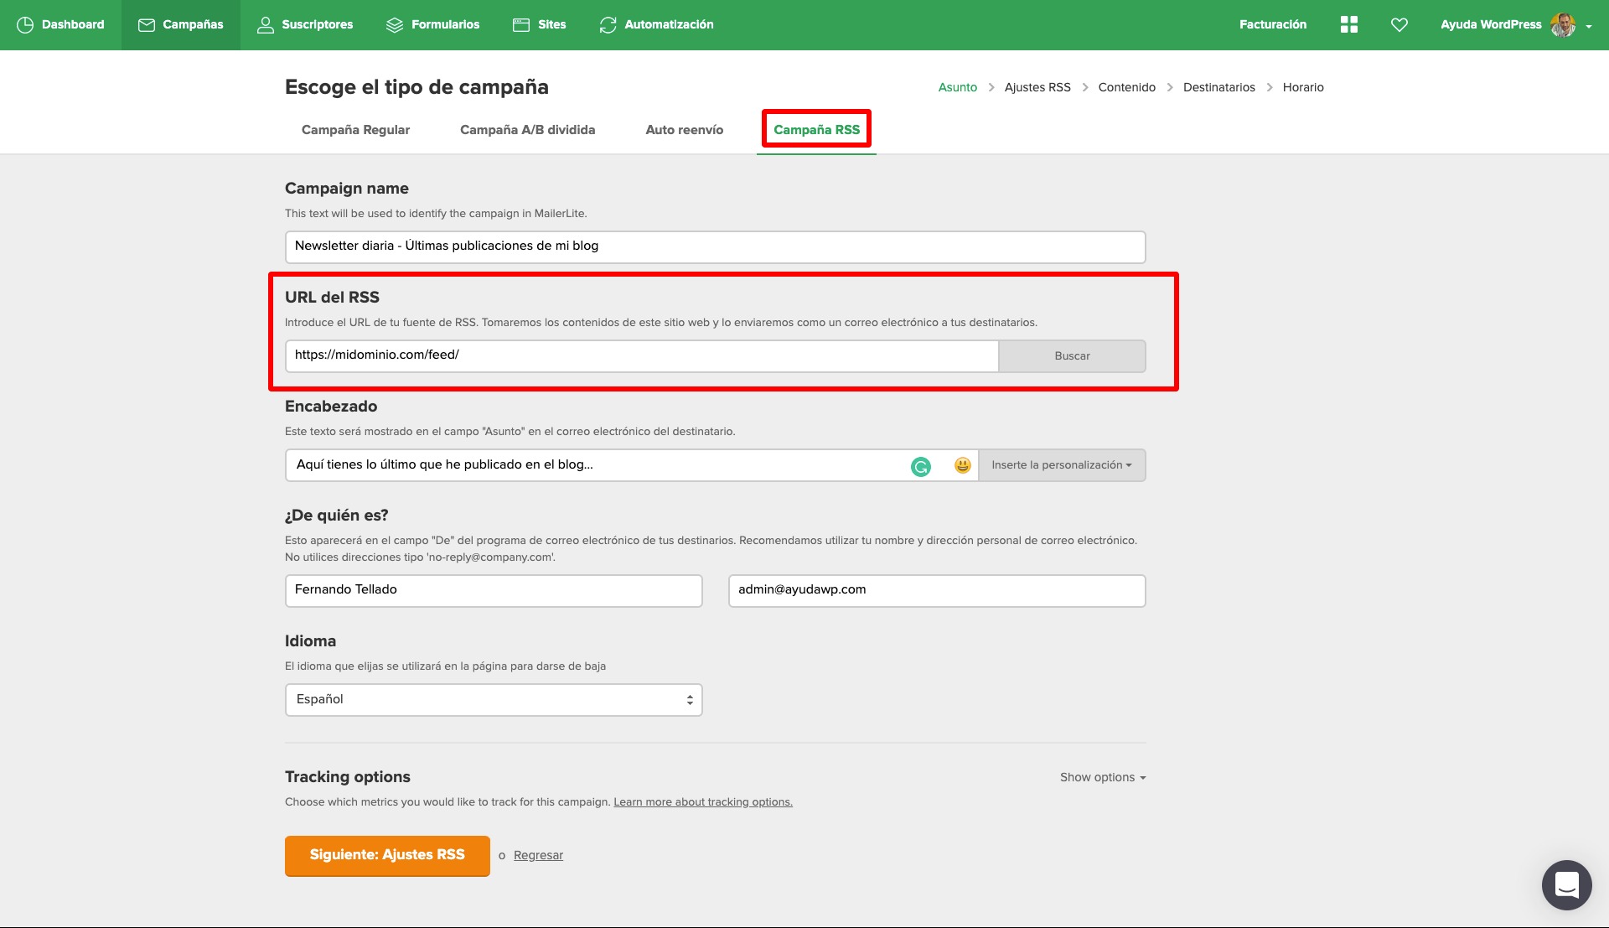This screenshot has height=928, width=1609.
Task: Switch to Campaña Regular tab
Action: point(355,130)
